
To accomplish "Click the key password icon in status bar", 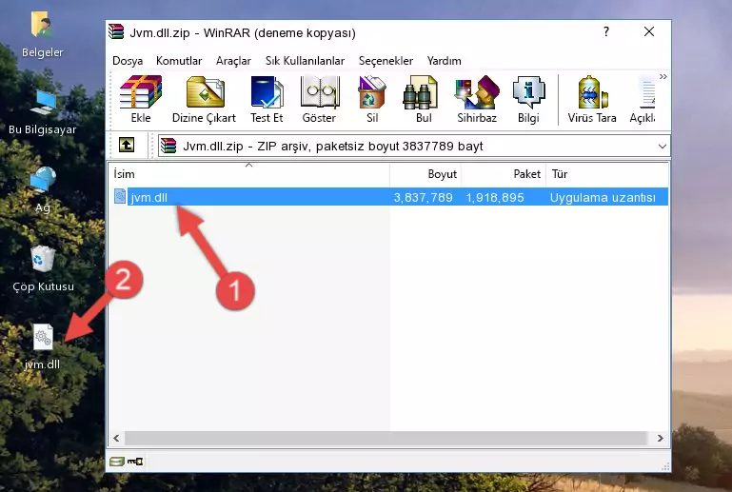I will [x=135, y=462].
